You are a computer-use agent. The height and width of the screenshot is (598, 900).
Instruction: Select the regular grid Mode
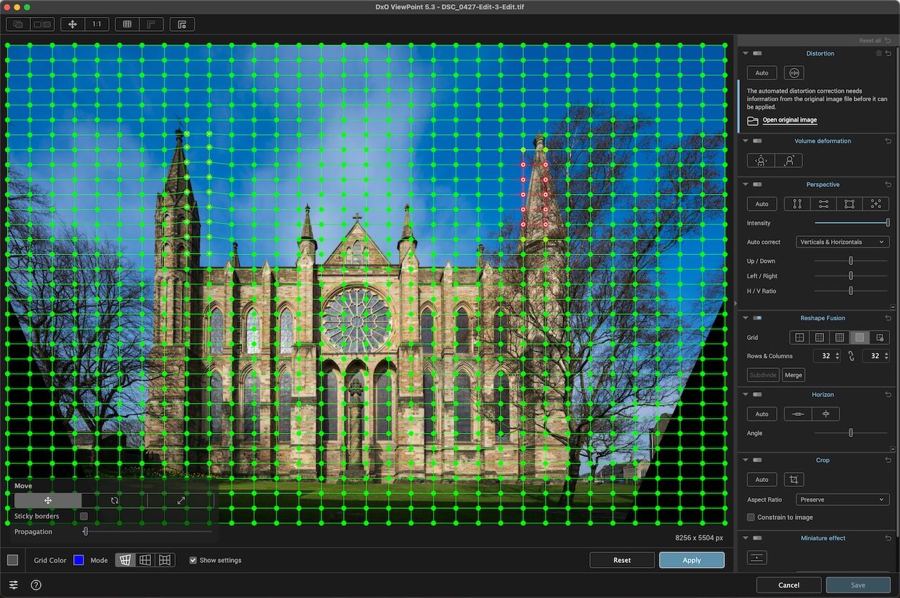(145, 560)
